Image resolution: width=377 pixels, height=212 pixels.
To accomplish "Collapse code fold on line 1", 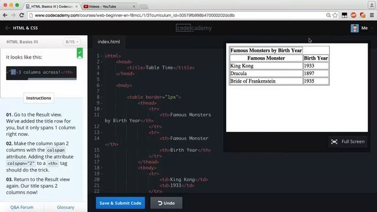I will 102,56.
